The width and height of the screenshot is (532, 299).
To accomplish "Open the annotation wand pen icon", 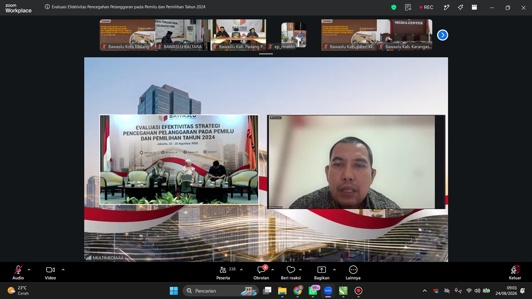I will pyautogui.click(x=446, y=7).
